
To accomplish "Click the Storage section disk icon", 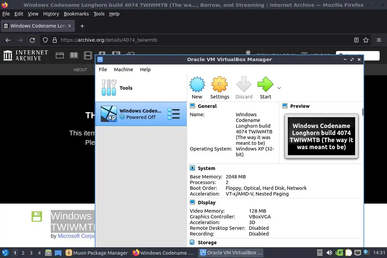I will (x=192, y=242).
